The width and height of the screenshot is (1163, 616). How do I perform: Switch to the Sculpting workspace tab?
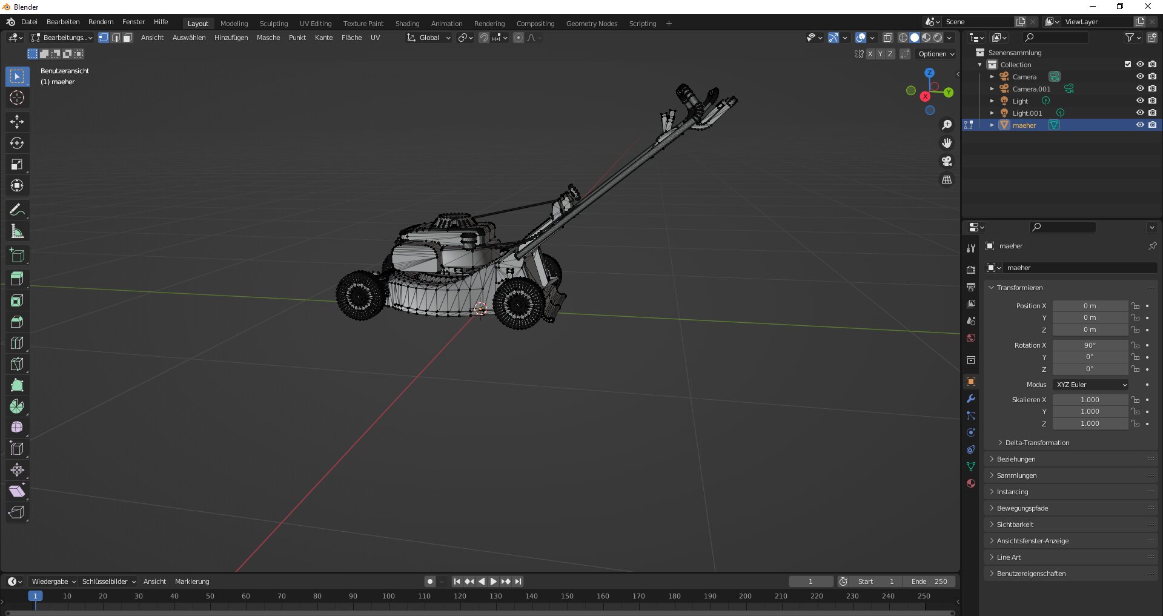pyautogui.click(x=273, y=24)
